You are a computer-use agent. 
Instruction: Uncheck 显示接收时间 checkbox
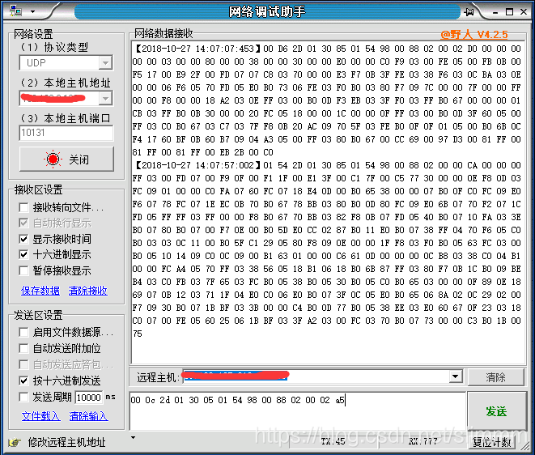[x=23, y=239]
